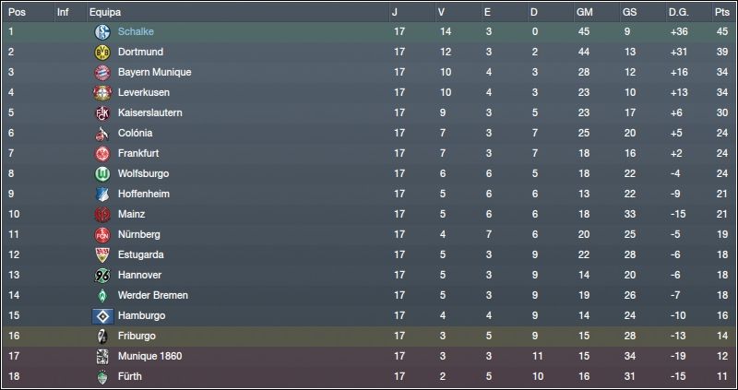Click the Estugarda club crest
The width and height of the screenshot is (738, 390).
(x=102, y=255)
